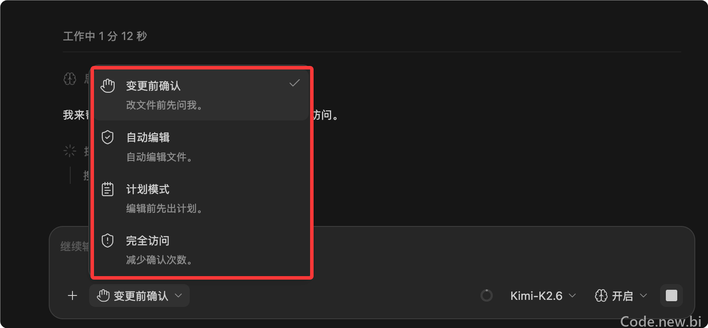Screen dimensions: 708x328
Task: Click the hand icon beside 变更前确认 menu entry
Action: point(108,86)
